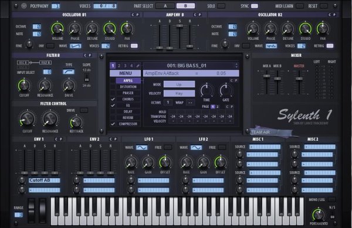Open the arpeggiator Mode dropdown showing Up
The height and width of the screenshot is (228, 352).
(x=179, y=84)
